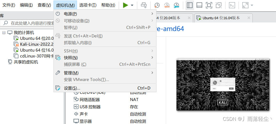Viewport: 276px width, 124px height.
Task: Click the arrow at the right of 管理(M)
Action: pos(152,73)
